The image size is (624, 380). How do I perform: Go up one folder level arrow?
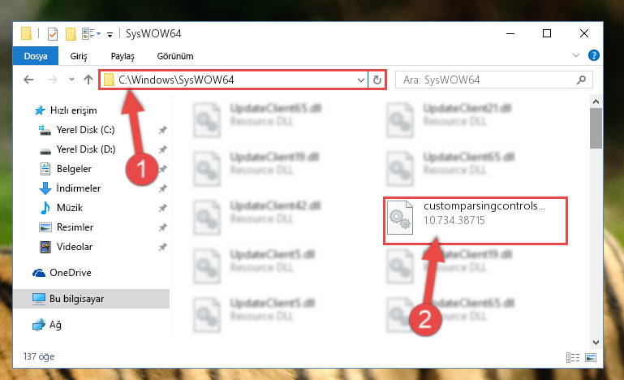88,80
